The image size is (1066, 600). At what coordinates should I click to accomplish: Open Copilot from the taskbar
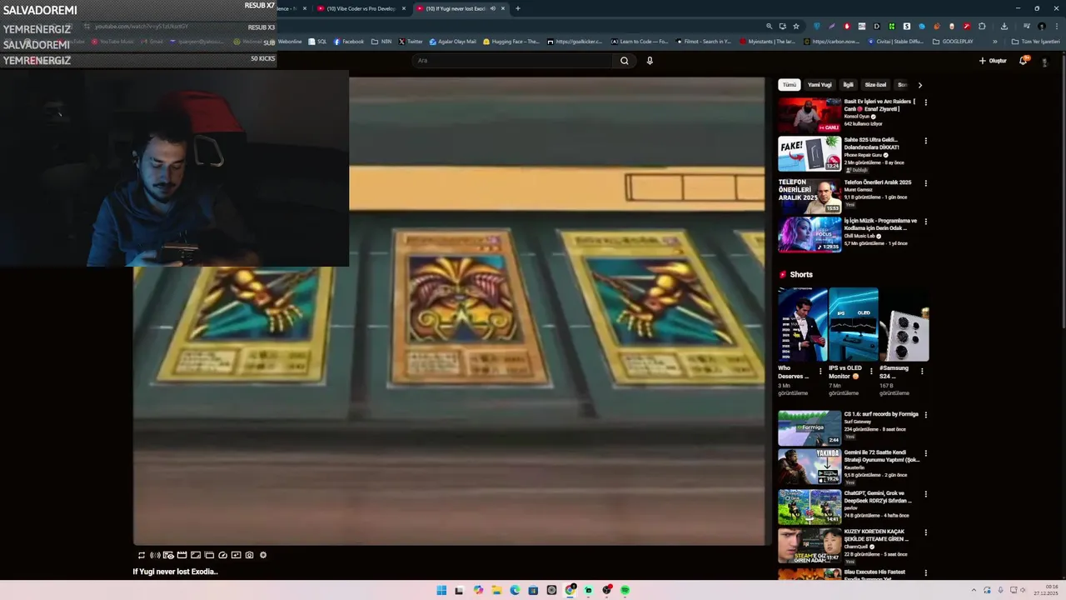(478, 590)
